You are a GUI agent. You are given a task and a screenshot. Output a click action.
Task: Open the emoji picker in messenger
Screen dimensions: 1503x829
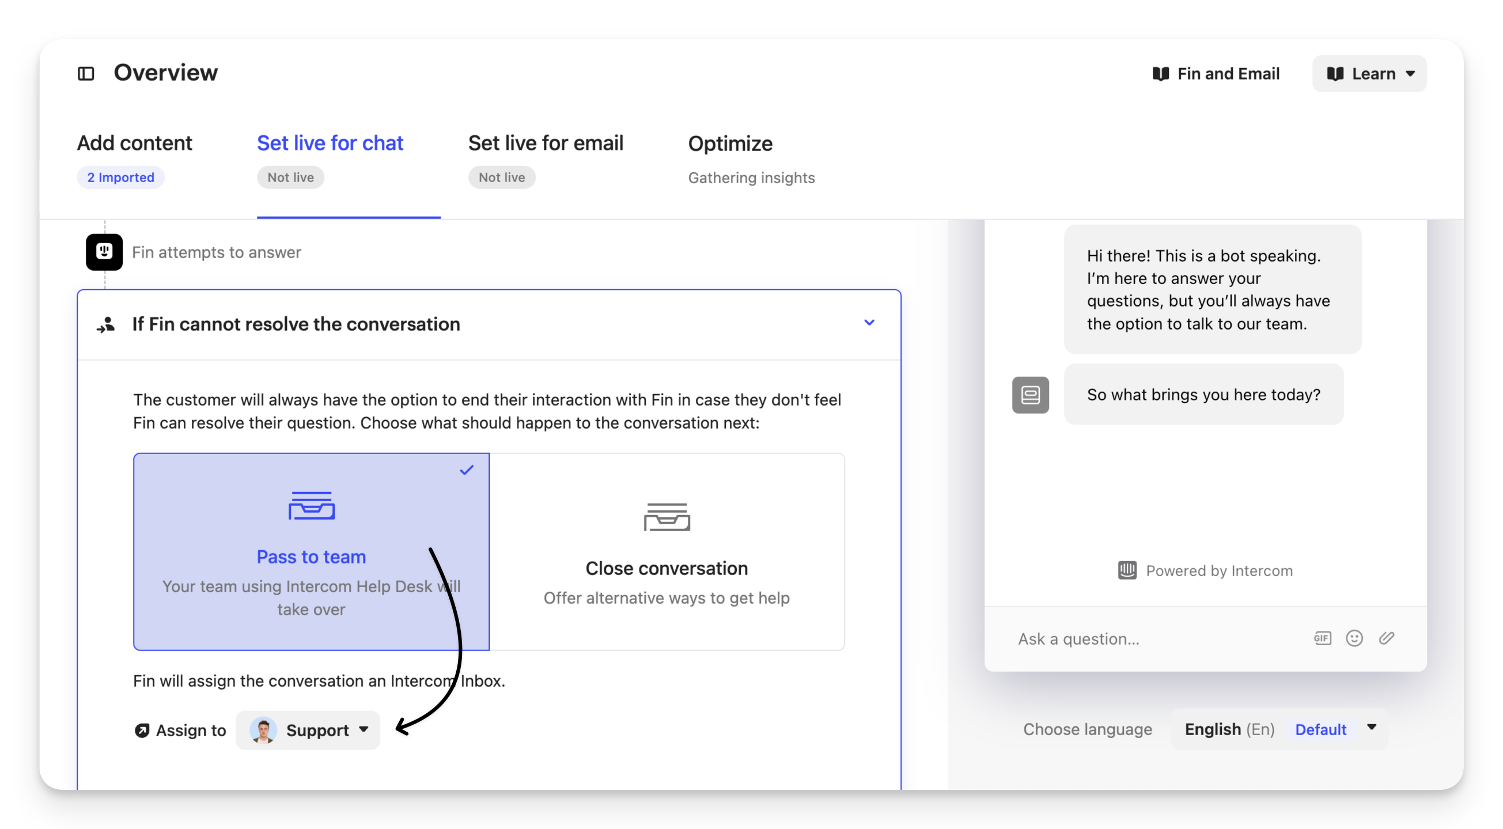click(x=1354, y=638)
